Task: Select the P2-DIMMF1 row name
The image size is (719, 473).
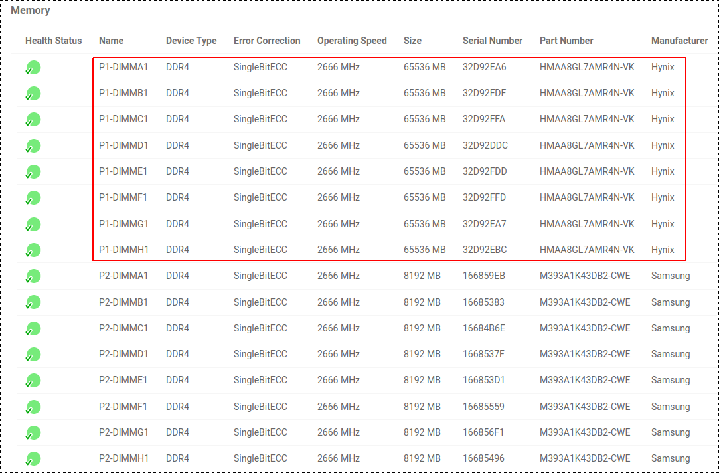Action: [123, 407]
